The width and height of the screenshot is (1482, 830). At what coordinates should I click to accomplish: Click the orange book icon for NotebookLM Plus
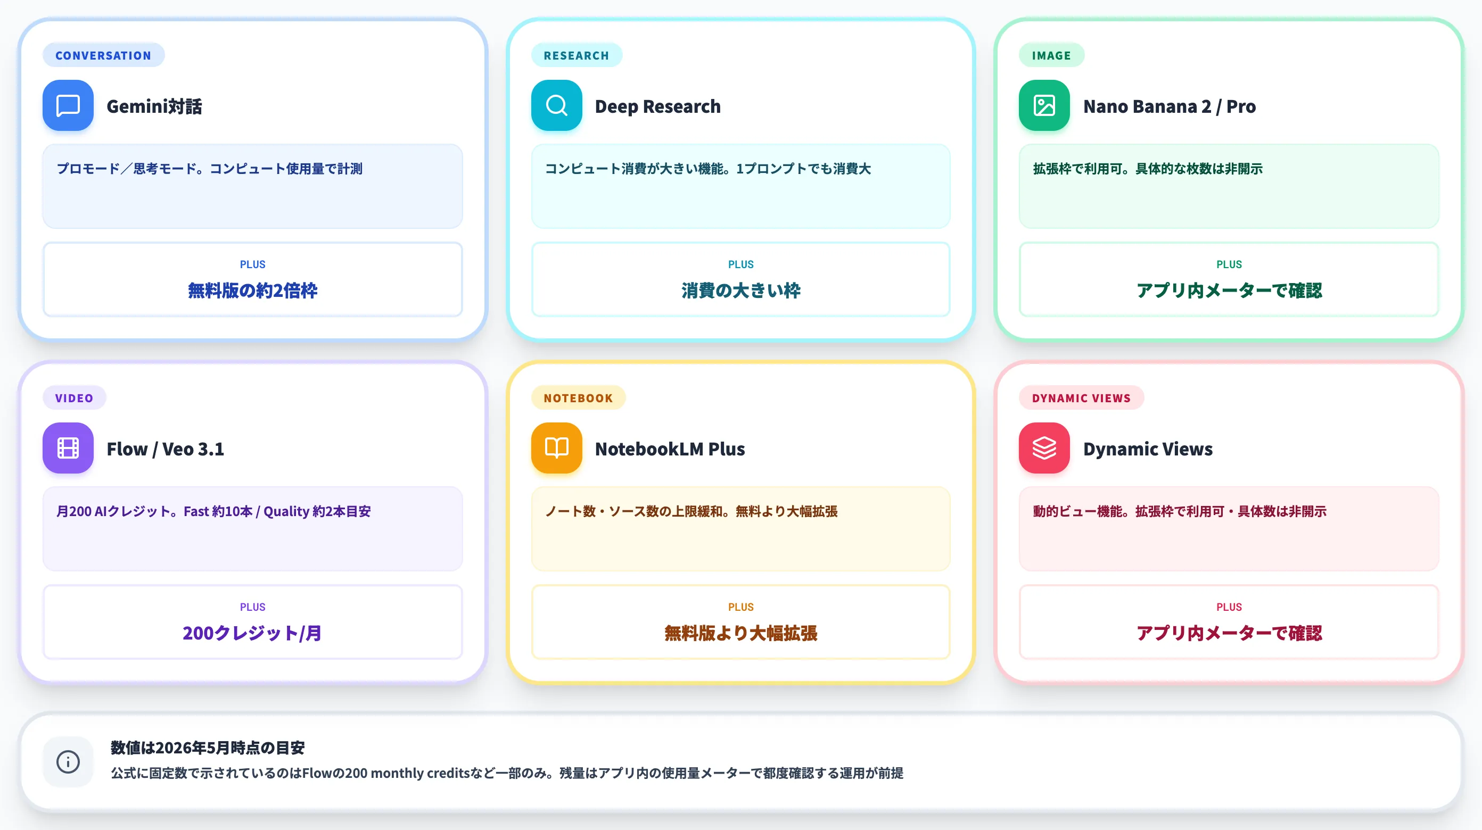point(556,448)
